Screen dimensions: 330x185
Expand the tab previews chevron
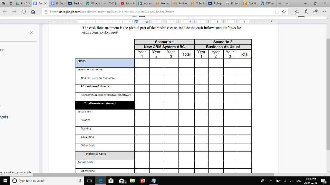(286, 3)
